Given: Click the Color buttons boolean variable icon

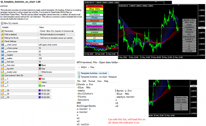Looking at the screenshot, I should (3, 75).
